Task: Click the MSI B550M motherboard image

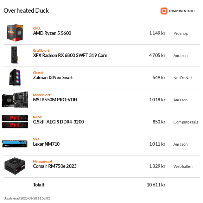Action: pyautogui.click(x=15, y=100)
